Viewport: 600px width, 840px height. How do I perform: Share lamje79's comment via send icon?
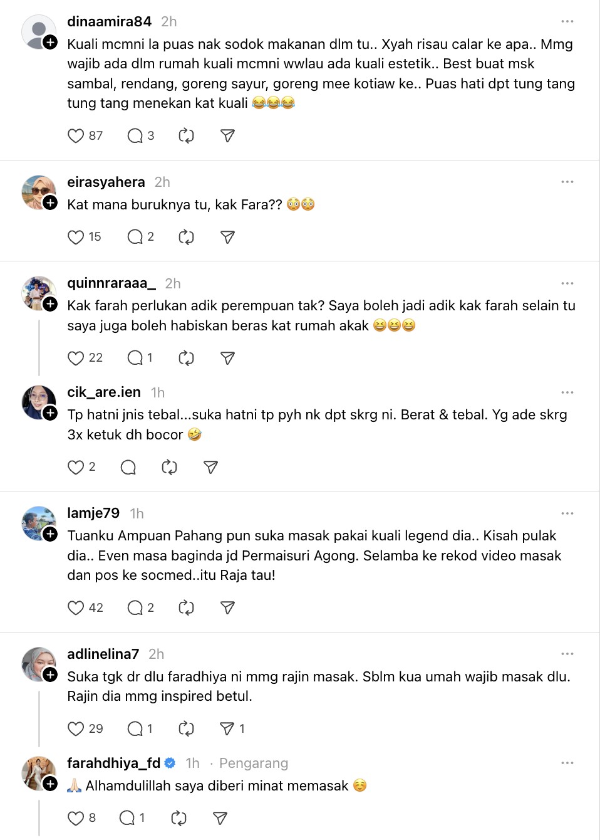[x=227, y=607]
